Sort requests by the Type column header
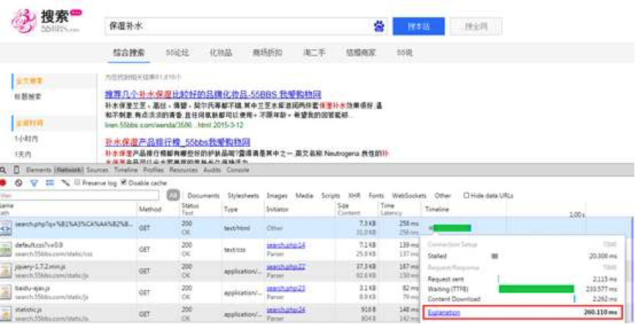The width and height of the screenshot is (635, 324). pyautogui.click(x=231, y=209)
